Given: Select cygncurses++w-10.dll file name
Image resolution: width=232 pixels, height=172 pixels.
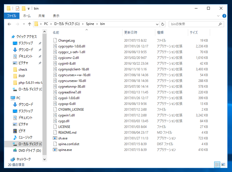Looking at the screenshot, I should click(x=74, y=75).
